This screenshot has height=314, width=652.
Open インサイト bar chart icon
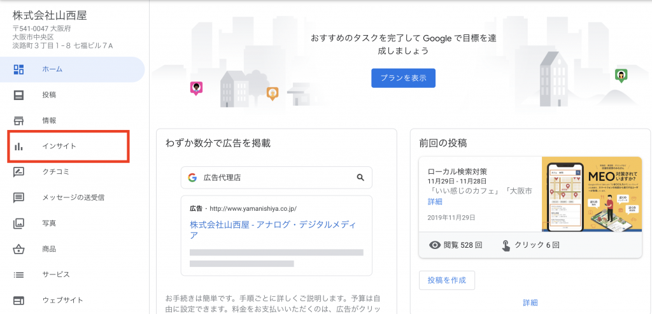[x=18, y=146]
